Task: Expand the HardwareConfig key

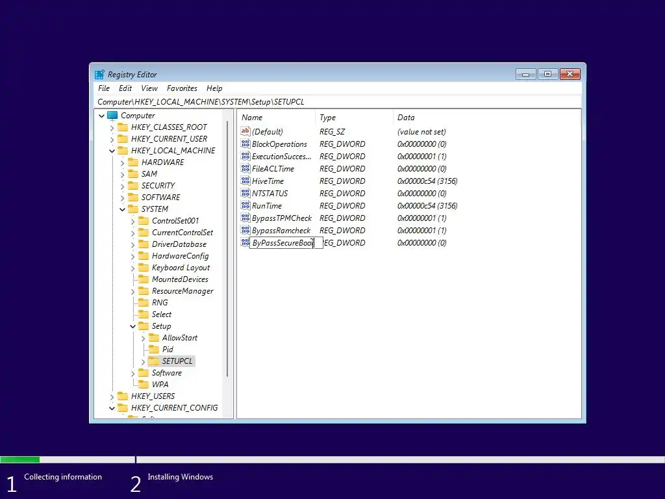Action: coord(132,256)
